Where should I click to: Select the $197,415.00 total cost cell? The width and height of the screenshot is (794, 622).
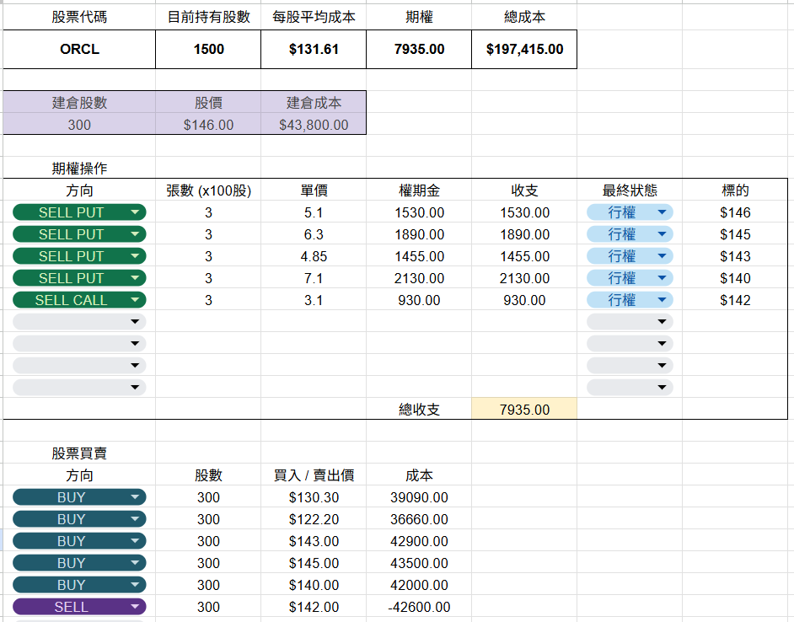[x=524, y=49]
